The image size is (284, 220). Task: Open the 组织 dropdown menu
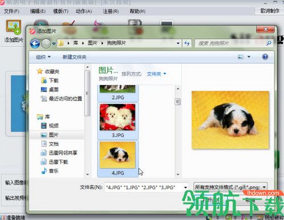[43, 57]
